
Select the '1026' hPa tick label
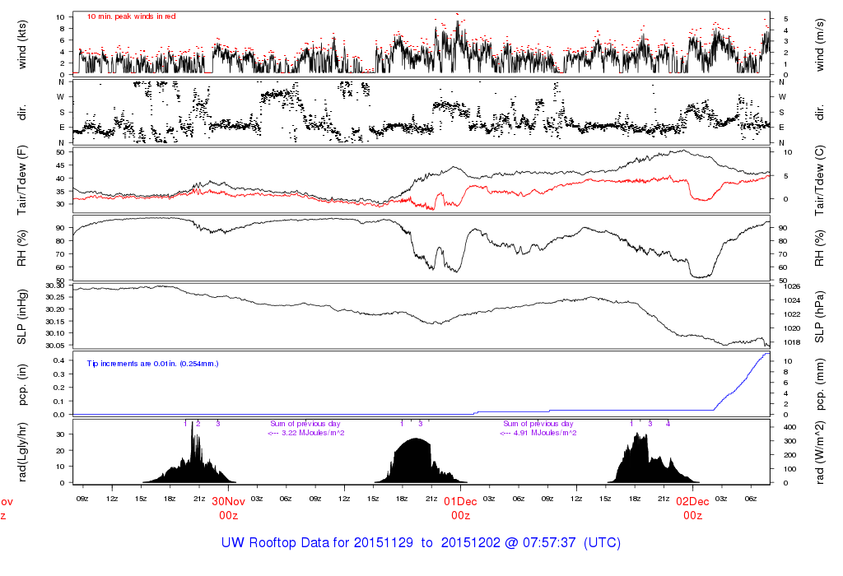click(792, 286)
